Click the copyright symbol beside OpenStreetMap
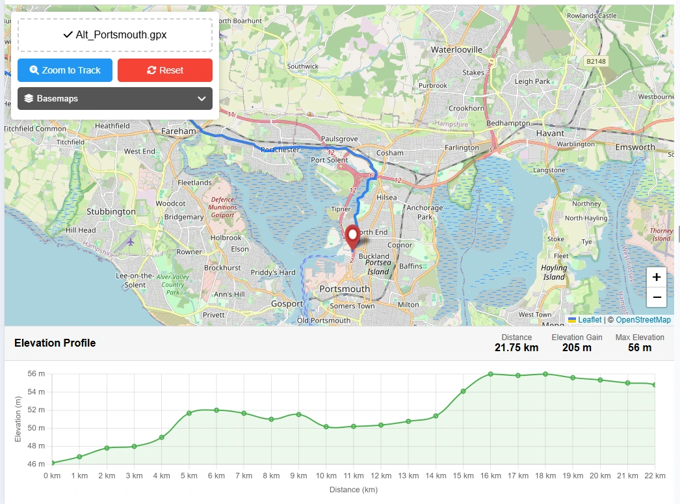The width and height of the screenshot is (680, 504). (611, 319)
